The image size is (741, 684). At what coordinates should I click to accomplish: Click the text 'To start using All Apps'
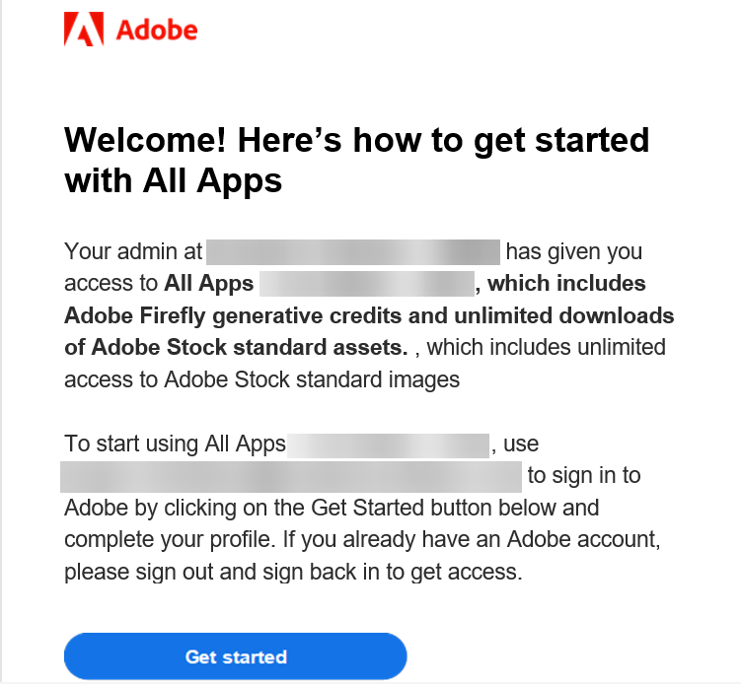point(175,445)
